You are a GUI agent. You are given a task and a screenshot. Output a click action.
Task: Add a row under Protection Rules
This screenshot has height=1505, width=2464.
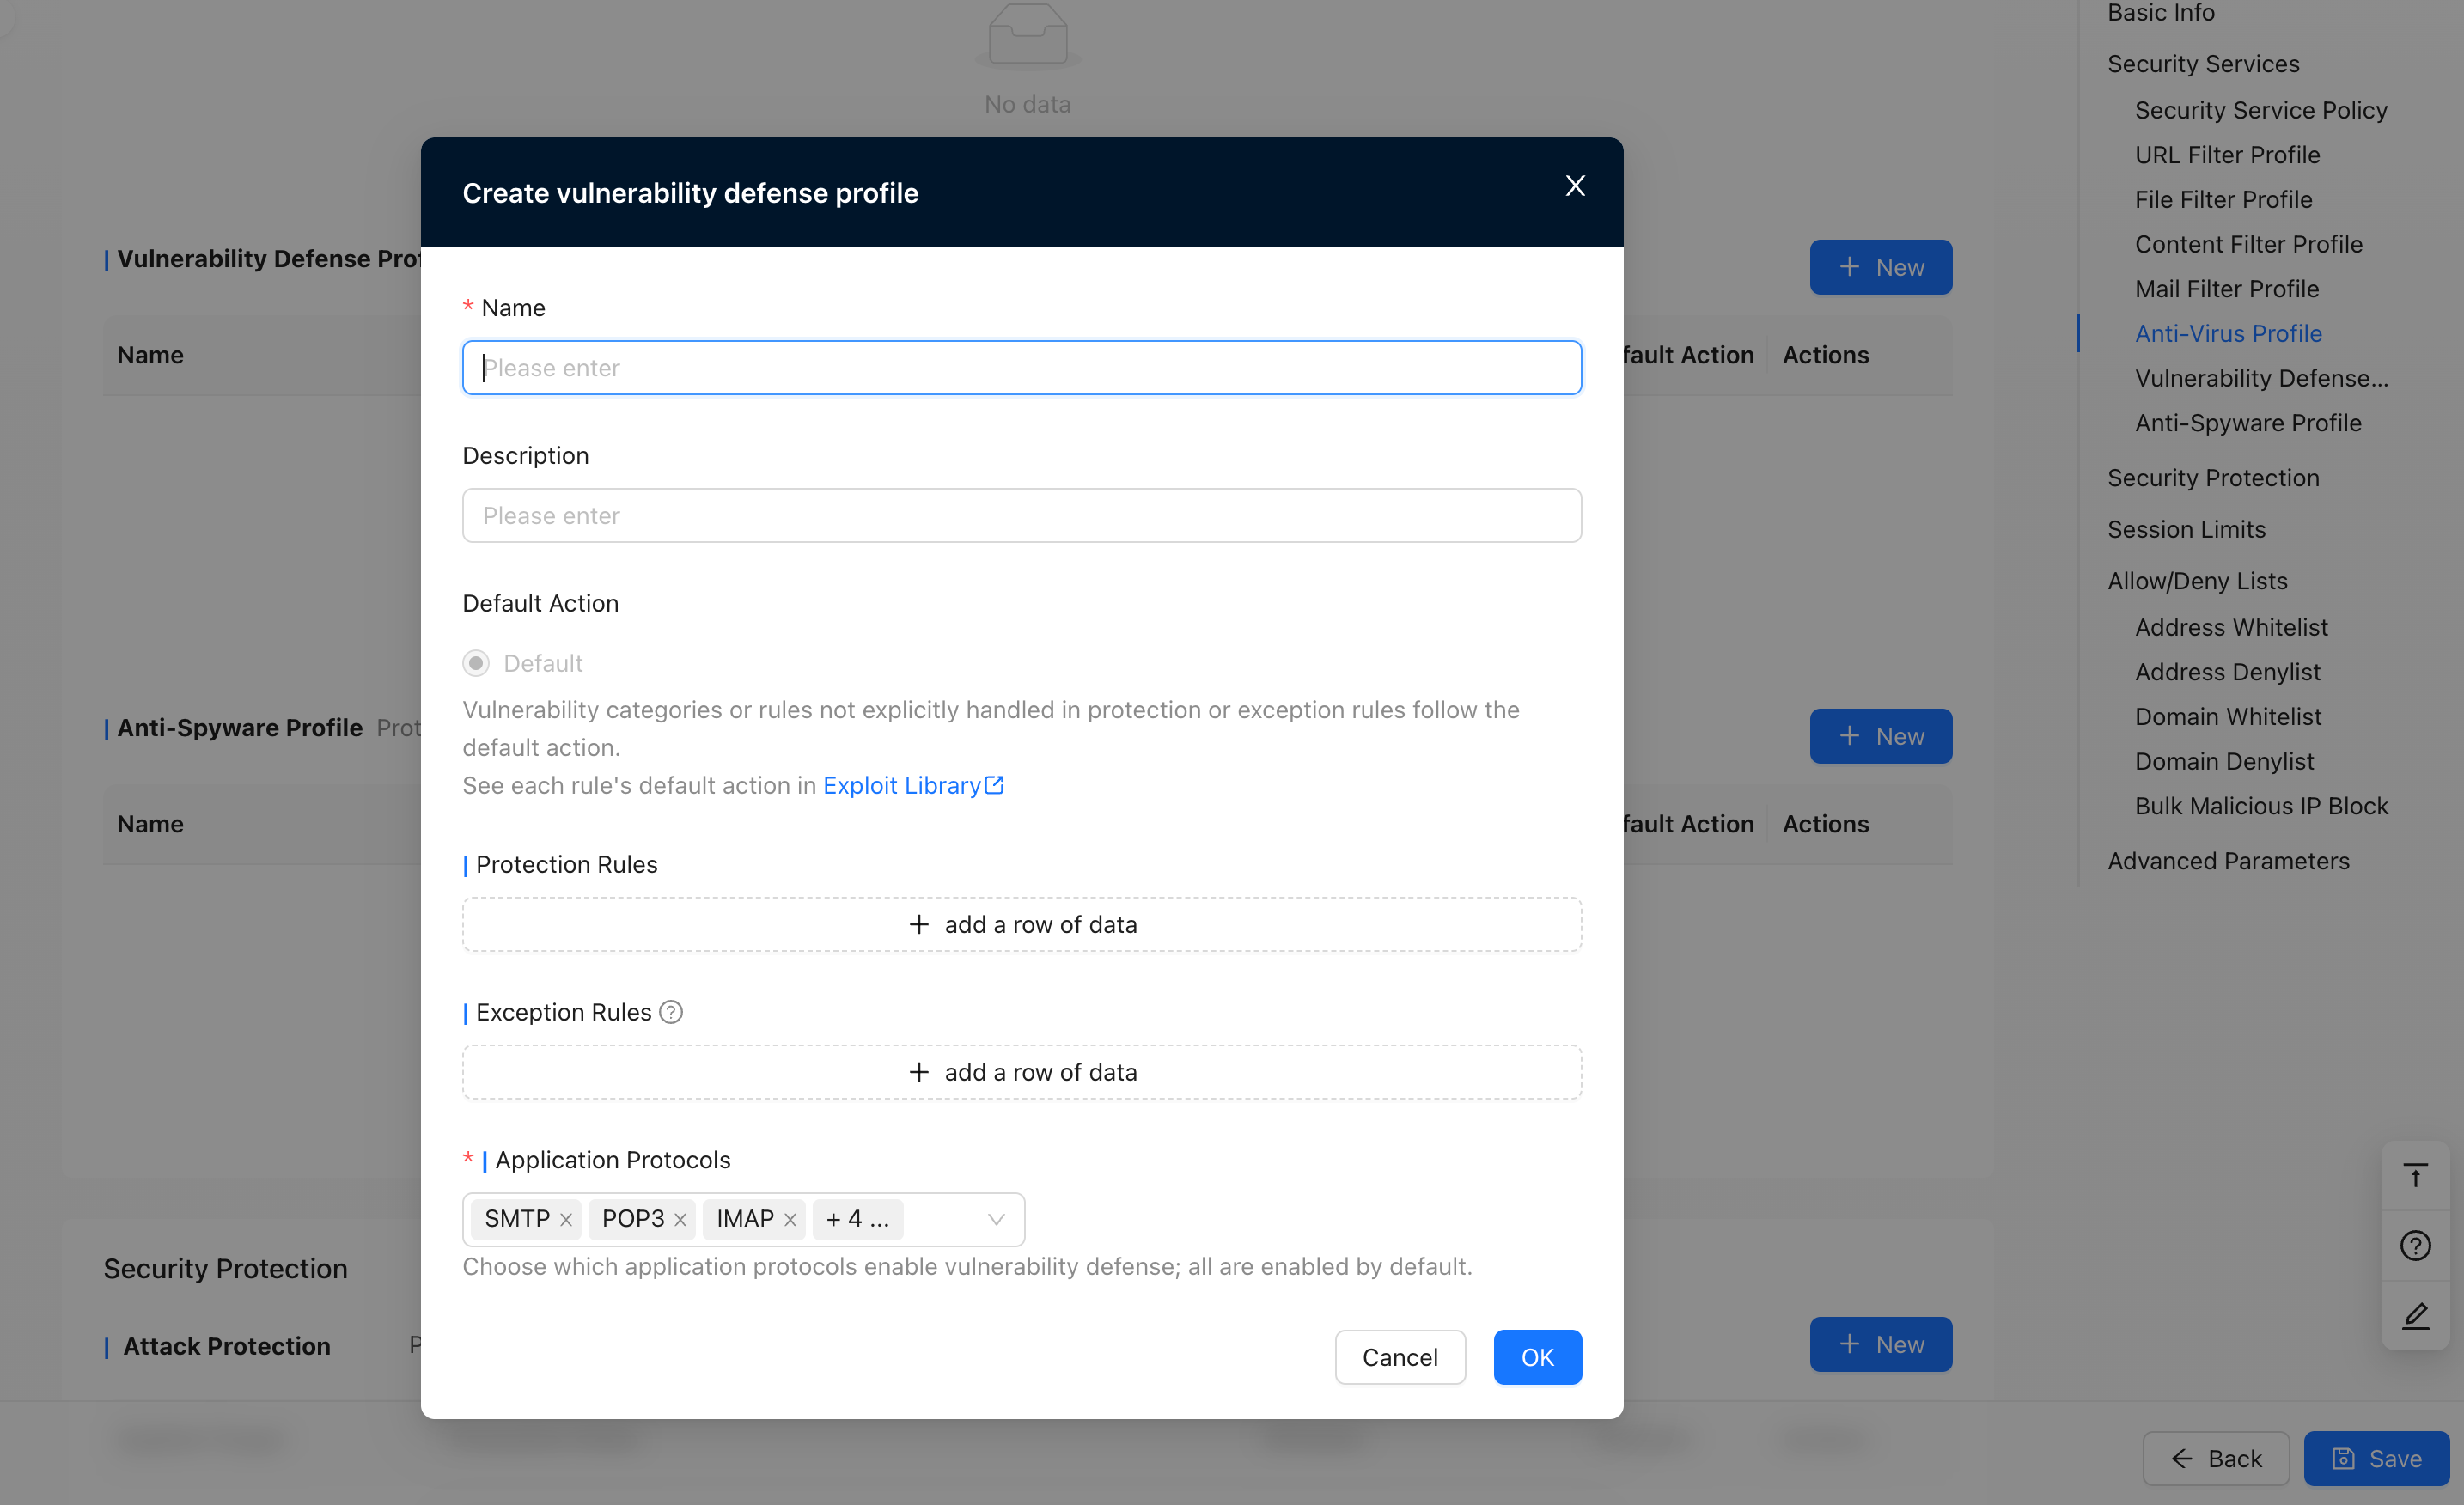click(x=1021, y=925)
